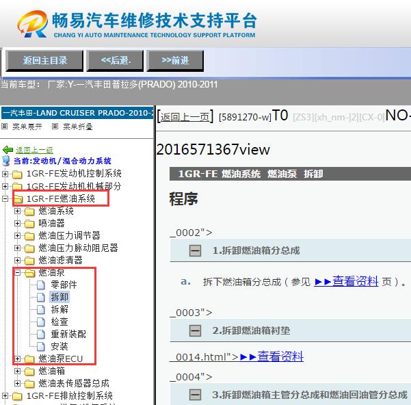Click the page icon of 安装

pyautogui.click(x=40, y=347)
